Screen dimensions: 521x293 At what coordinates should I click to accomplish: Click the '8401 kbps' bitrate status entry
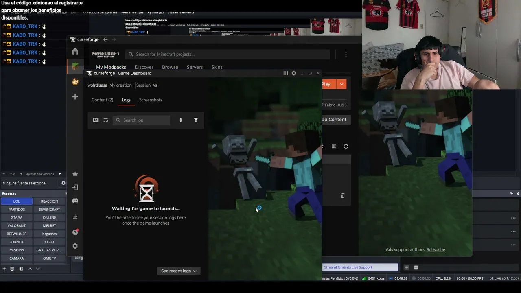pos(373,278)
